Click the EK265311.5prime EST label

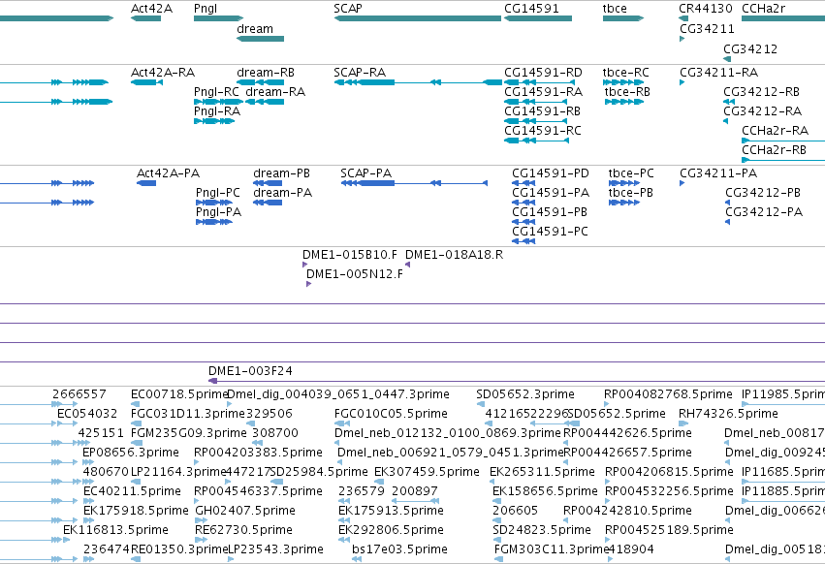point(542,472)
